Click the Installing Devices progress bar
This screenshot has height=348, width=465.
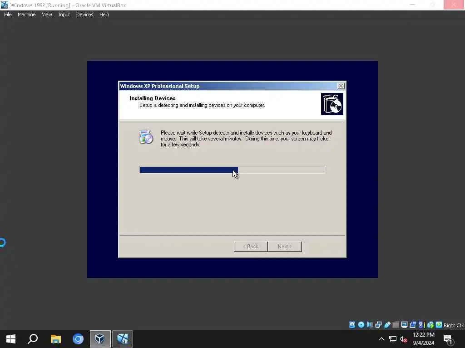(x=232, y=170)
